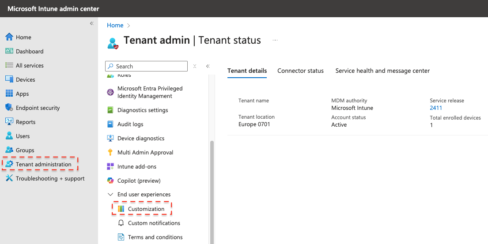Click the Troubleshooting + support wrench icon
This screenshot has width=488, height=244.
point(9,178)
